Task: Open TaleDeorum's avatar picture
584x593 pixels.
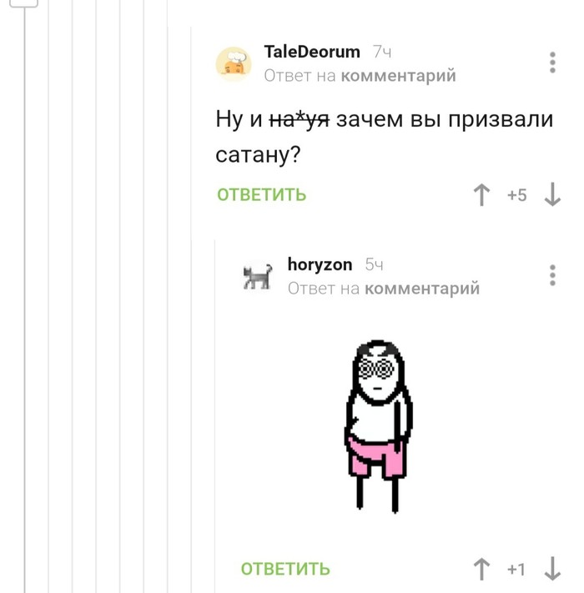Action: tap(234, 64)
